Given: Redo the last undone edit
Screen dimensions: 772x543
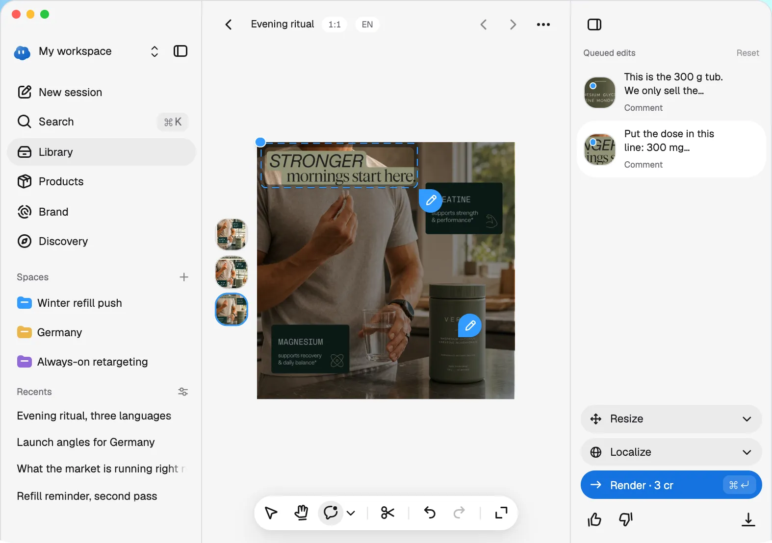Looking at the screenshot, I should tap(459, 513).
